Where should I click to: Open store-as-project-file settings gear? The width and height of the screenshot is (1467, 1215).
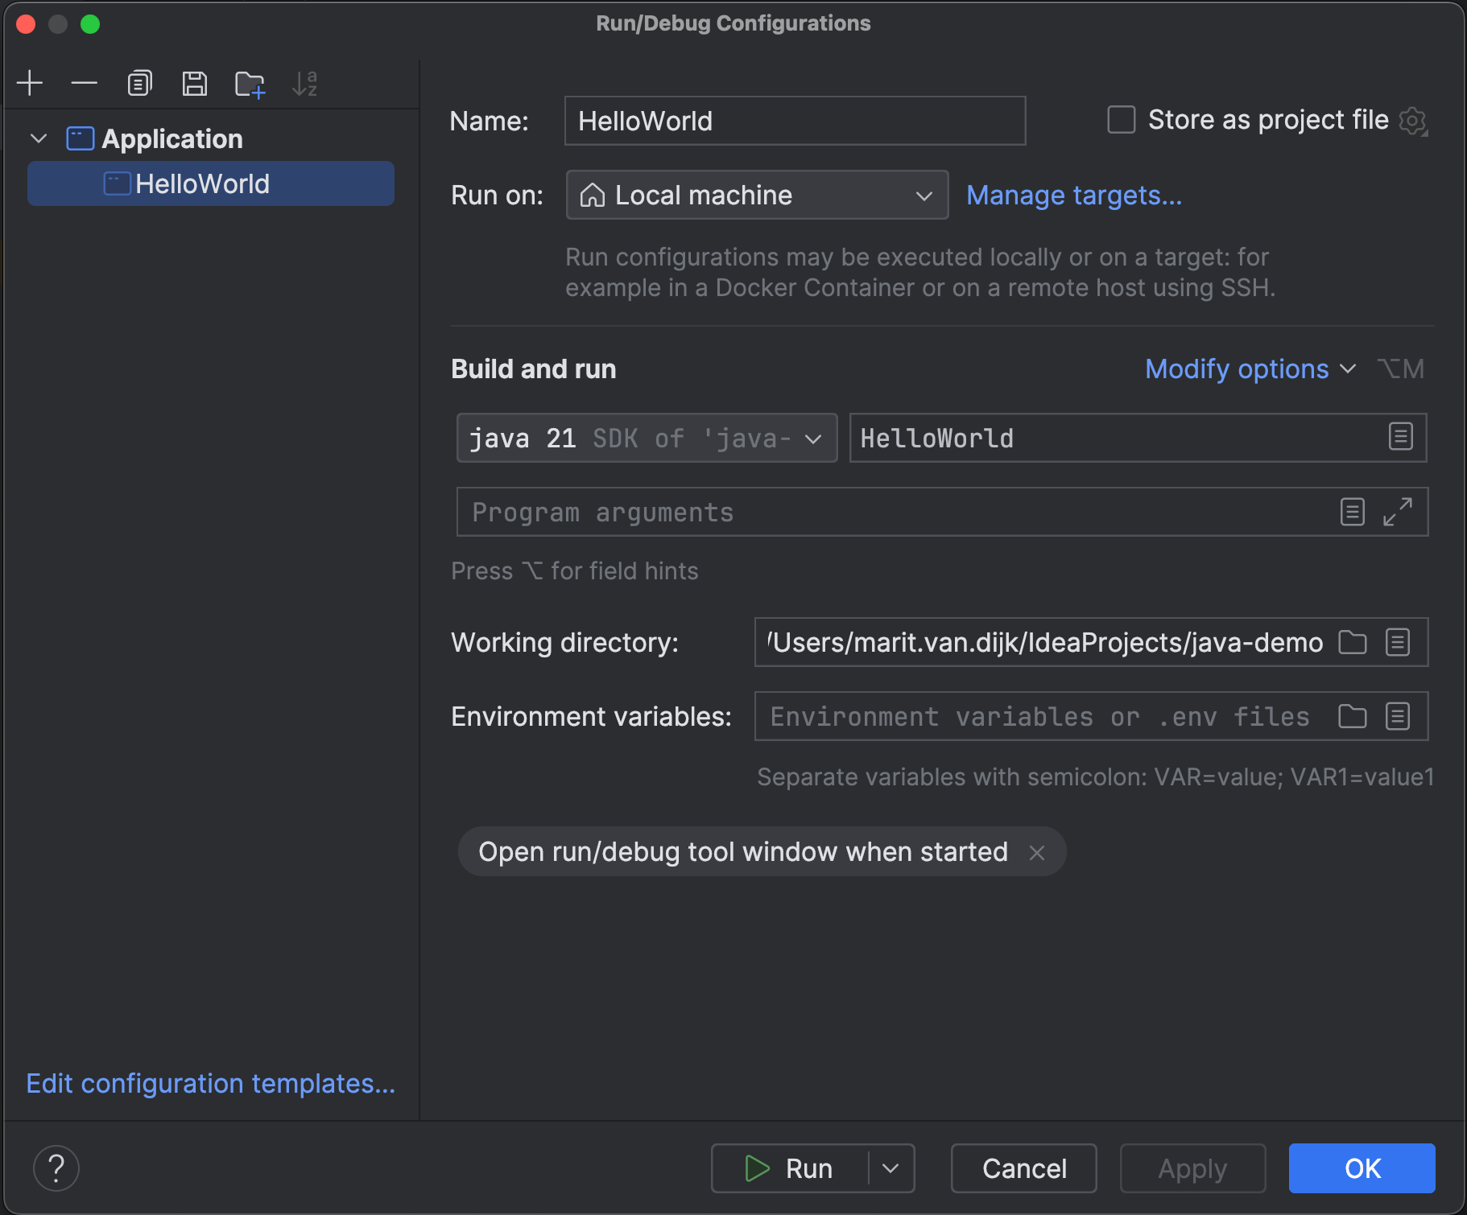[1413, 121]
